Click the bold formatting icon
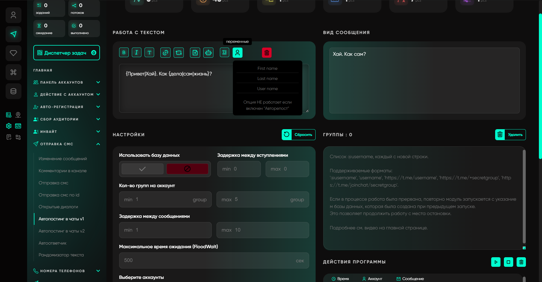The width and height of the screenshot is (542, 282). [x=124, y=53]
